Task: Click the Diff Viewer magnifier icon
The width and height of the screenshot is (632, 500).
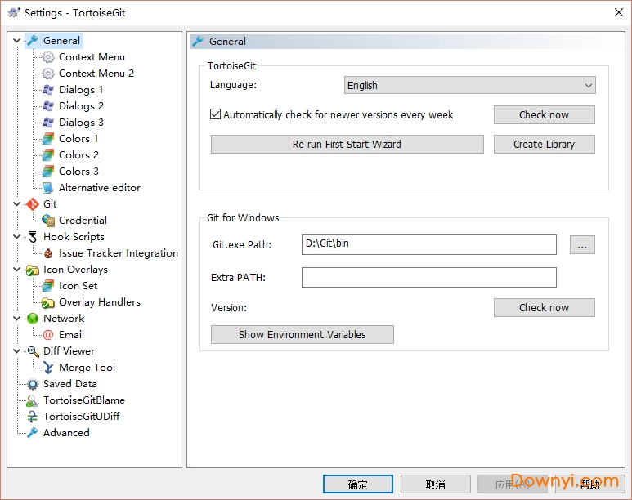Action: tap(33, 351)
